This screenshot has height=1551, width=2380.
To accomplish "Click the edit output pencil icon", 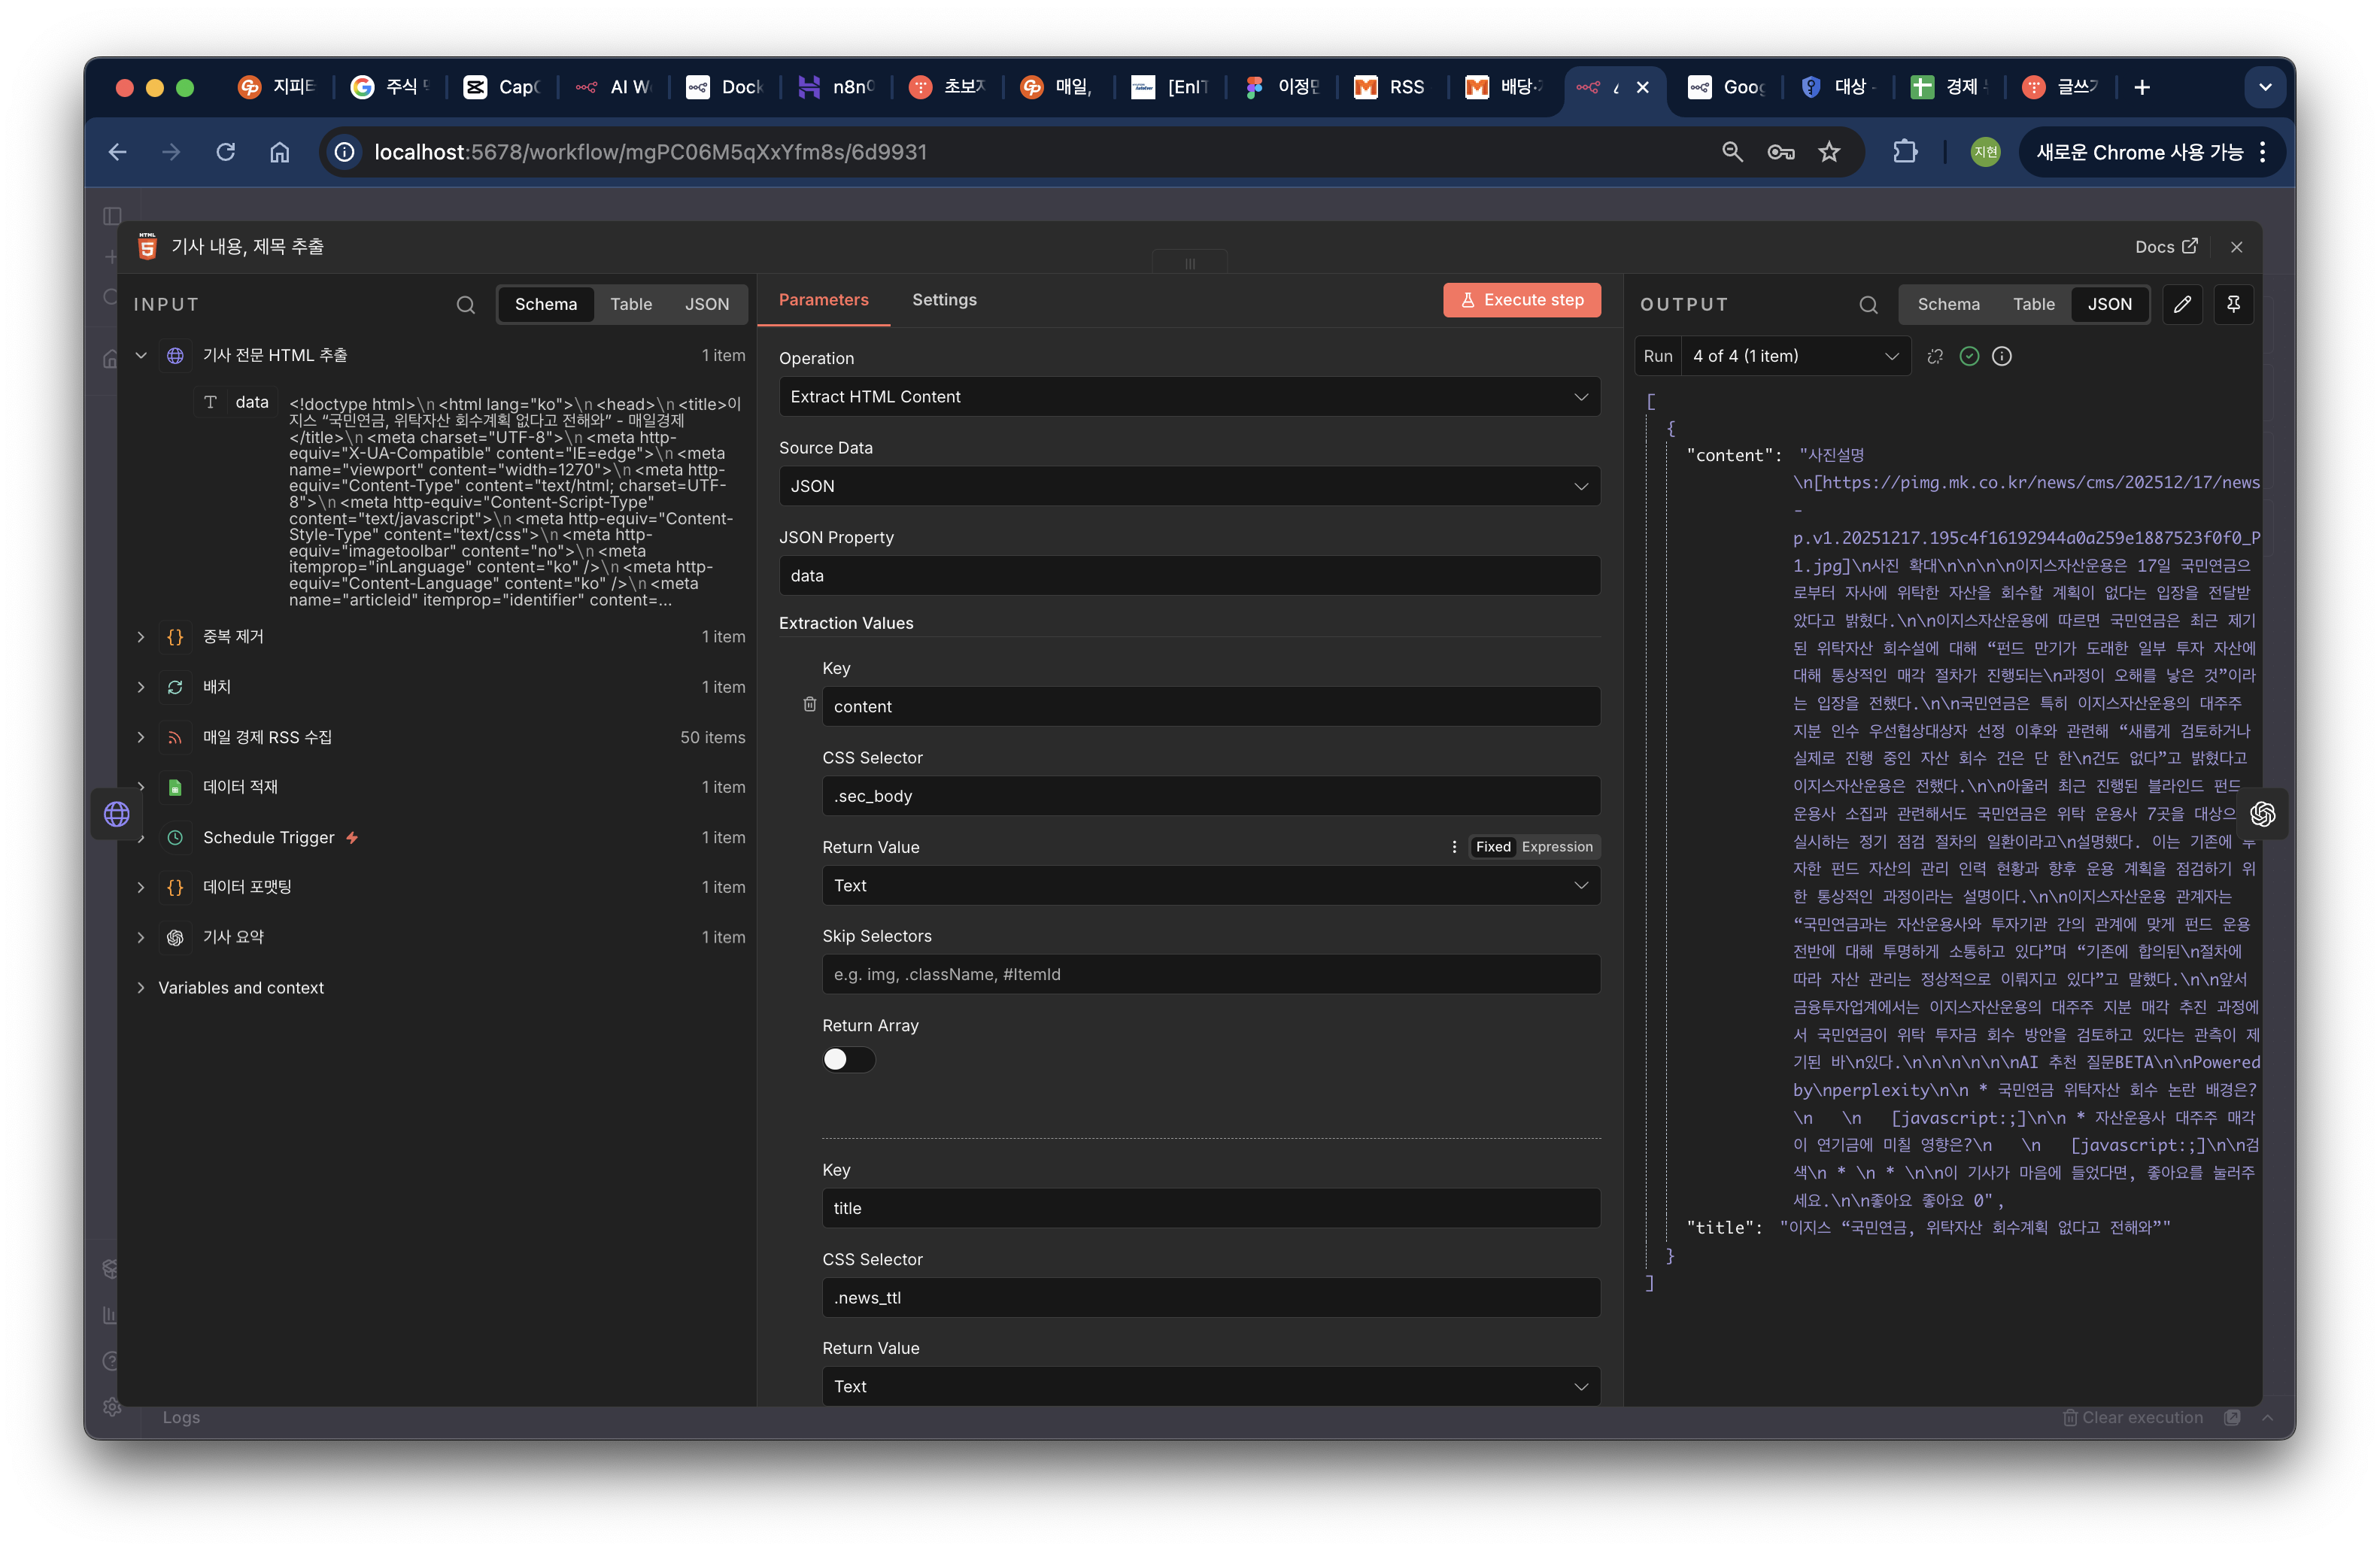I will pyautogui.click(x=2182, y=304).
